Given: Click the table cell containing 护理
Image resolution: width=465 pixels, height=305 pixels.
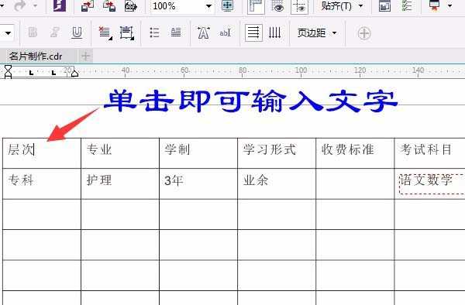Looking at the screenshot, I should pyautogui.click(x=120, y=184).
